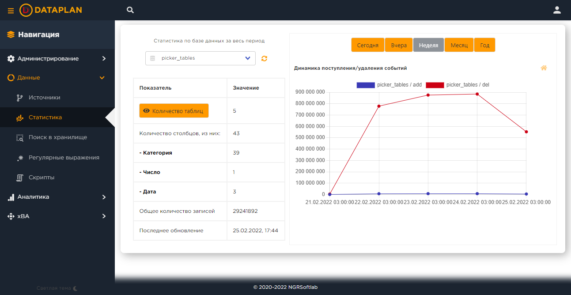This screenshot has width=571, height=295.
Task: Open search with magnifier icon
Action: pos(130,10)
